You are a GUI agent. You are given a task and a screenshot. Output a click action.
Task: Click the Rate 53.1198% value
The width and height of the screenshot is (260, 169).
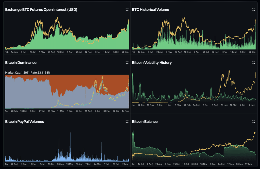pos(40,73)
